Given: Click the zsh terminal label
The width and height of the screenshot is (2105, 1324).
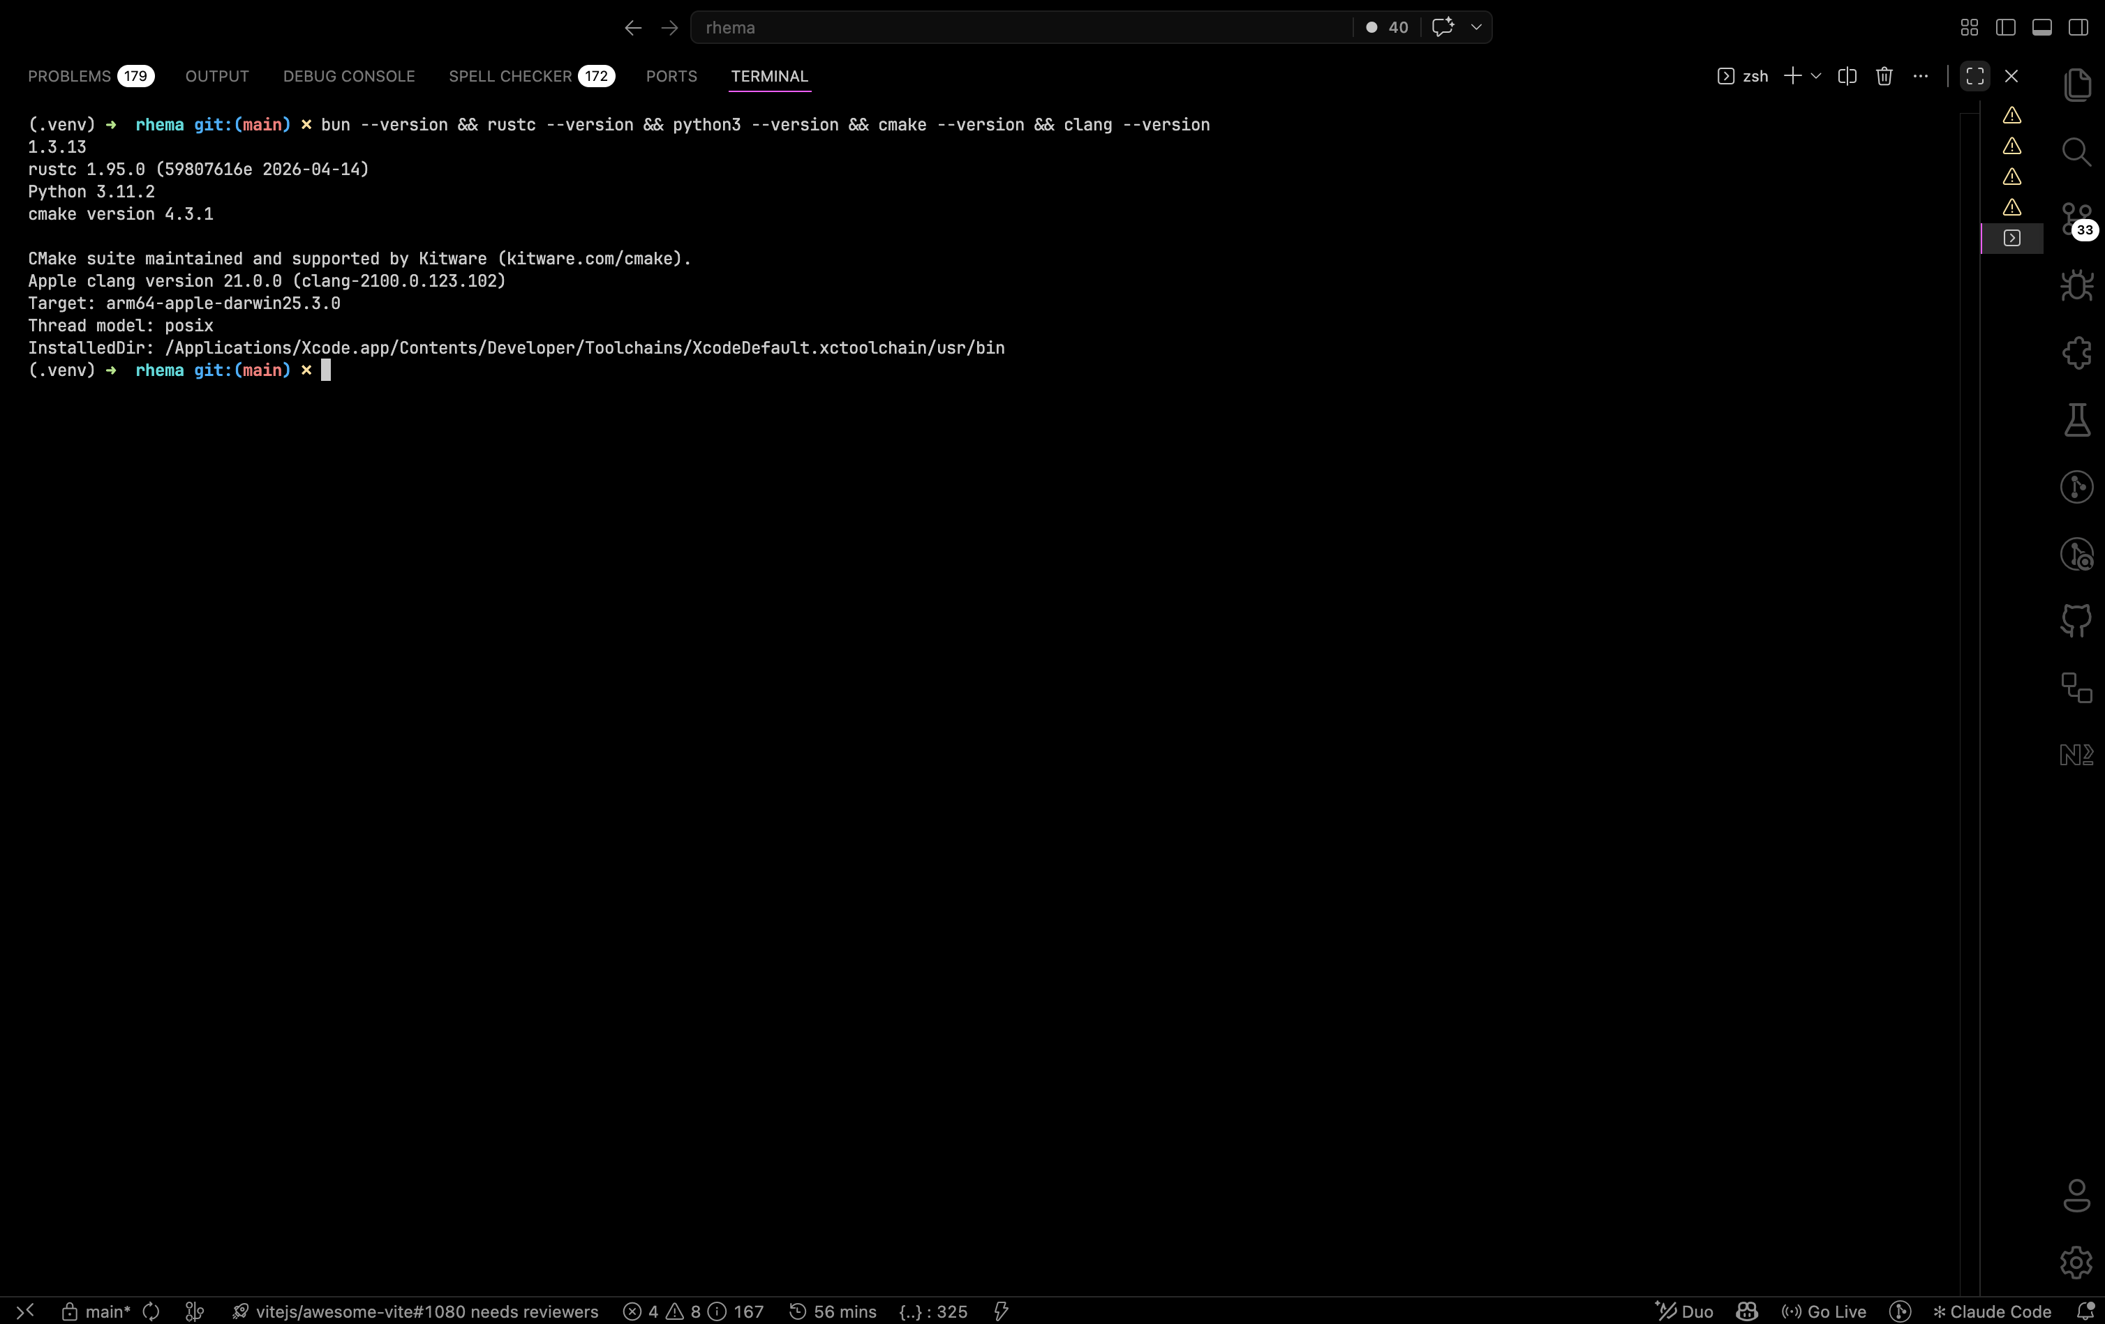Looking at the screenshot, I should click(x=1742, y=76).
